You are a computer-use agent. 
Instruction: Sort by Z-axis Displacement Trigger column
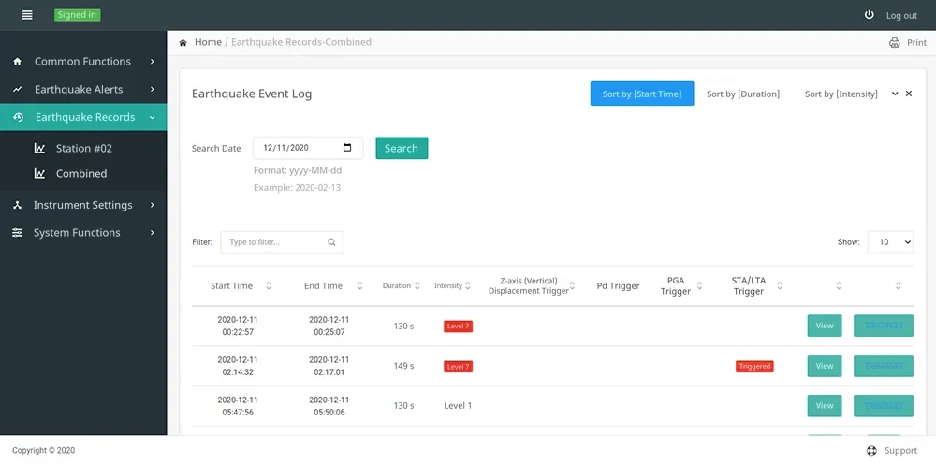tap(572, 286)
